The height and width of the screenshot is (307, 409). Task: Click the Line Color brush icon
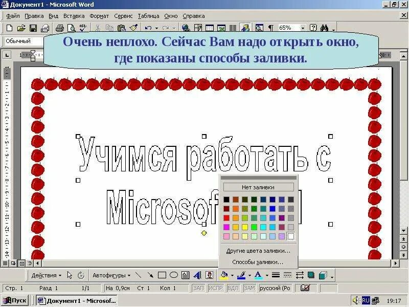(x=241, y=275)
